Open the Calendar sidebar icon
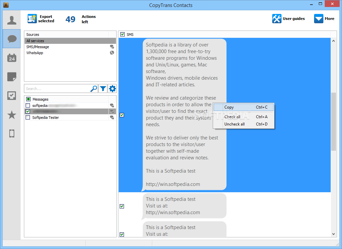This screenshot has height=249, width=342. 12,58
